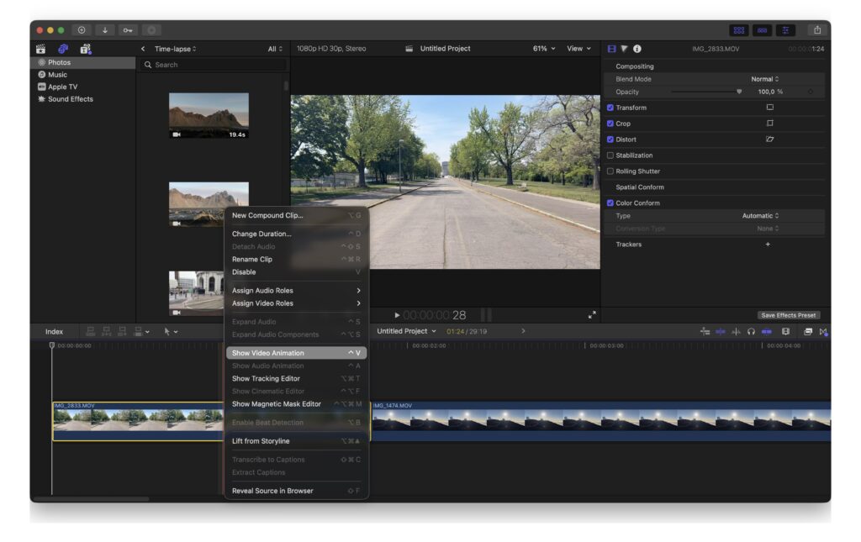861x542 pixels.
Task: Choose Change Duration menu item
Action: point(297,234)
